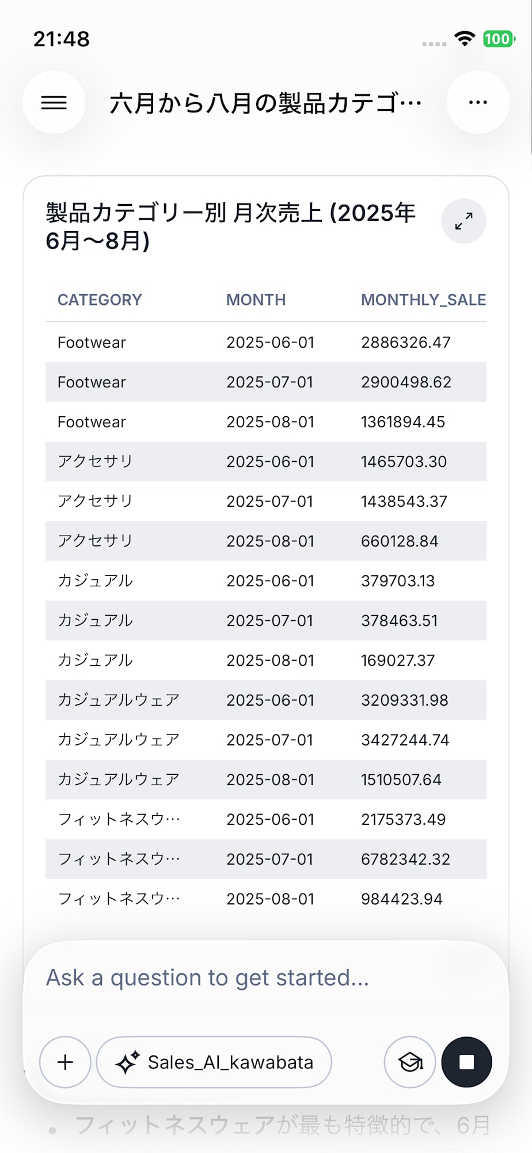The image size is (532, 1153).
Task: Stop the response generation
Action: (466, 1062)
